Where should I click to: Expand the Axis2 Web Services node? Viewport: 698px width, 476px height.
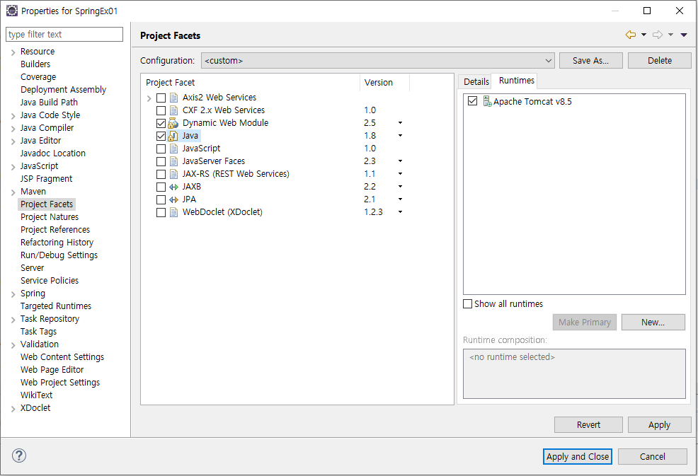(149, 98)
